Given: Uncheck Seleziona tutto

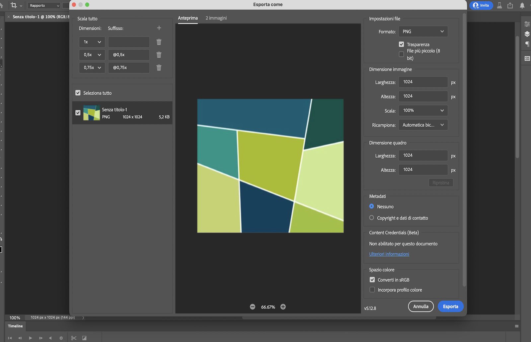Looking at the screenshot, I should 78,93.
